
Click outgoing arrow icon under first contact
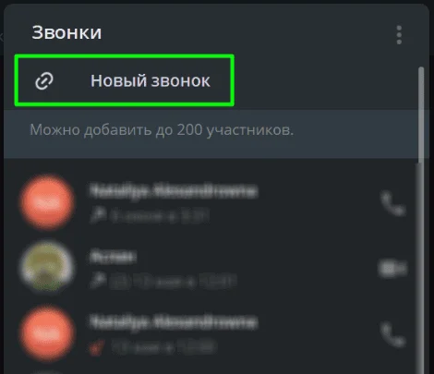coord(97,216)
